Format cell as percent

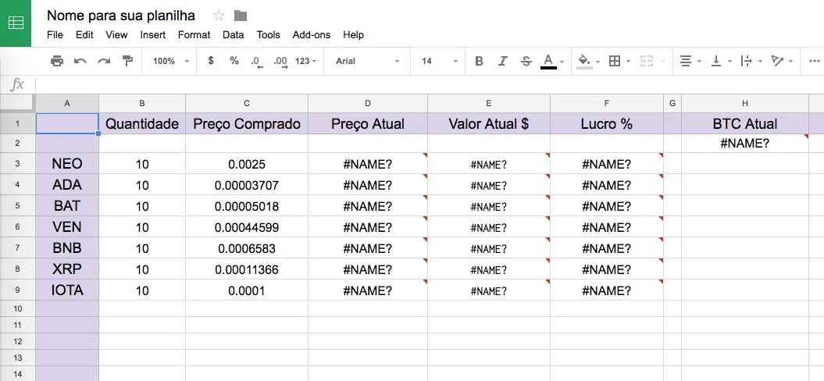[234, 61]
